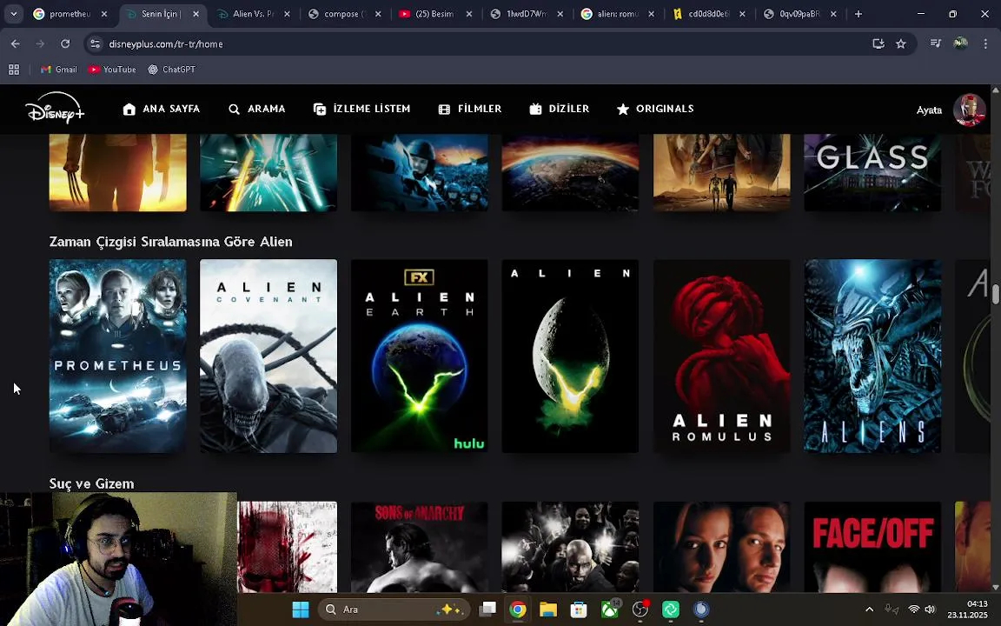Open the Wi-Fi network tray icon
The image size is (1001, 626).
913,610
